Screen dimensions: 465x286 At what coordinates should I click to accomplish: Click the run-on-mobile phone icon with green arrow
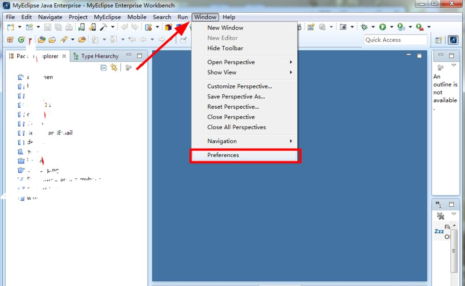[82, 27]
